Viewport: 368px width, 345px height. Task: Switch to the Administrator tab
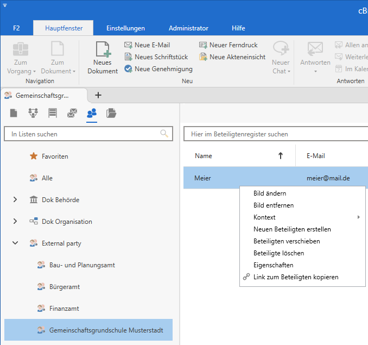point(188,28)
